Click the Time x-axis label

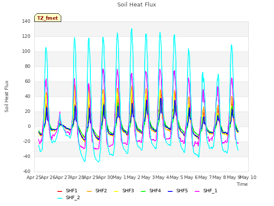point(242,184)
